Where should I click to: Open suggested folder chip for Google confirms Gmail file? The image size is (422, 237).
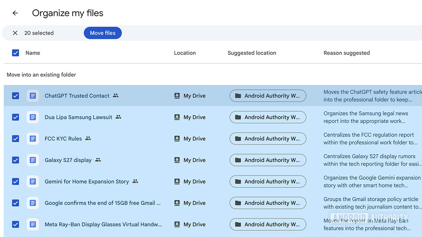click(x=268, y=203)
